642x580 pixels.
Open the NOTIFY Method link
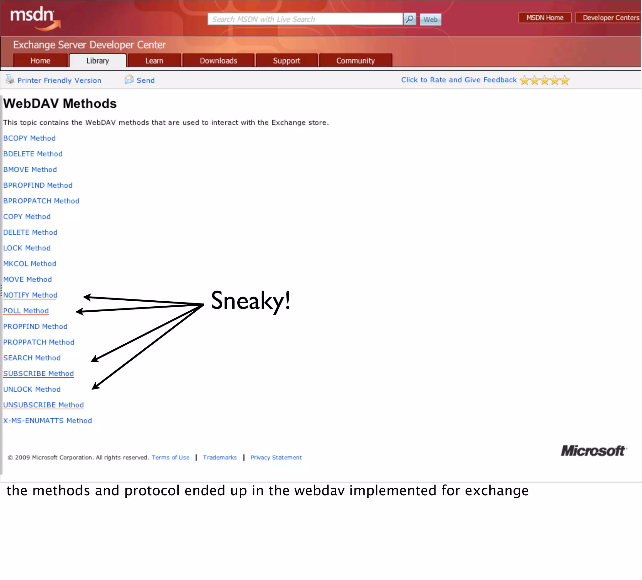(30, 295)
